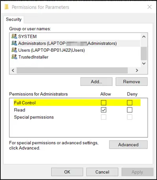This screenshot has height=180, width=157.
Task: Close the Permissions for Parameters dialog
Action: pyautogui.click(x=150, y=7)
